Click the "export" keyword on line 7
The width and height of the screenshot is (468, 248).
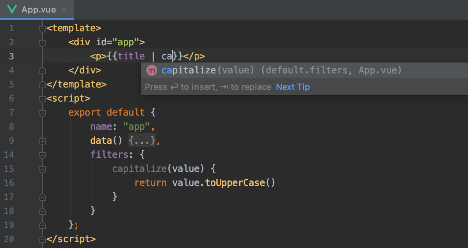pyautogui.click(x=85, y=112)
